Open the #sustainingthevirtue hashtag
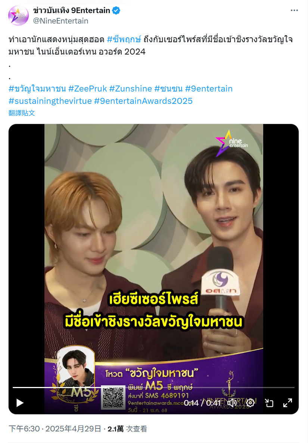The height and width of the screenshot is (443, 308). (x=50, y=101)
